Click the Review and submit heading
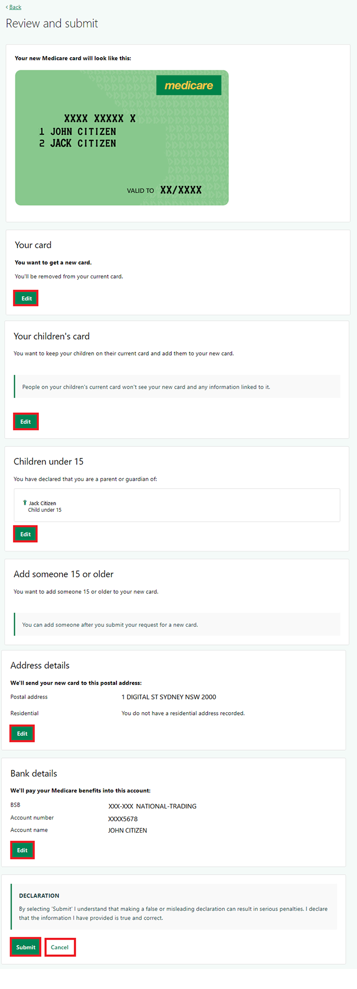Viewport: 357px width, 989px height. click(x=52, y=24)
